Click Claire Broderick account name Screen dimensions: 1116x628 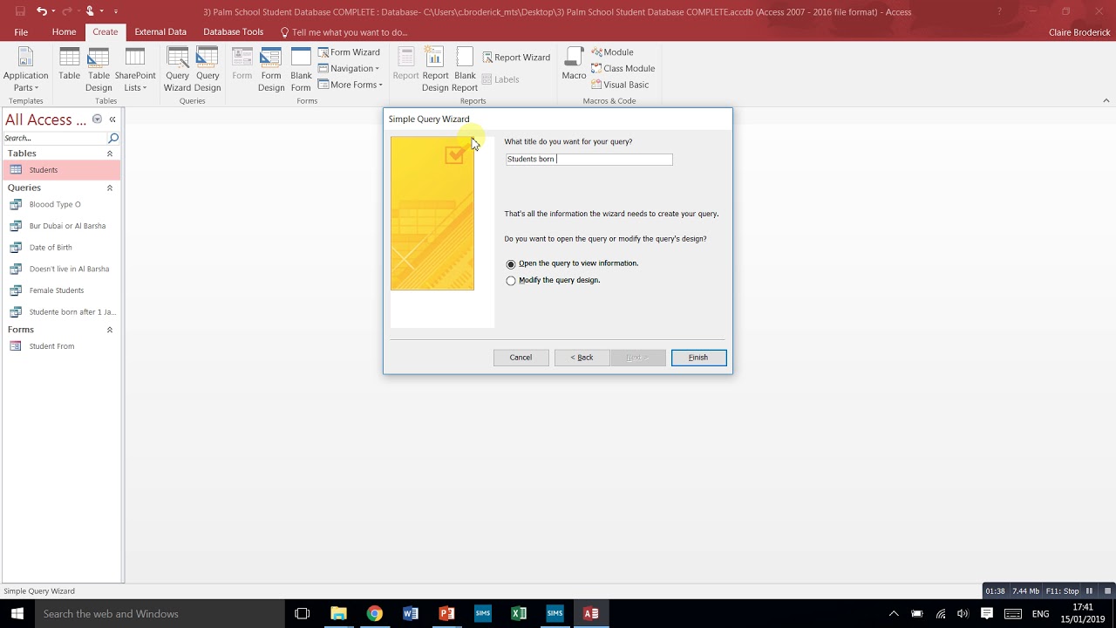tap(1079, 32)
